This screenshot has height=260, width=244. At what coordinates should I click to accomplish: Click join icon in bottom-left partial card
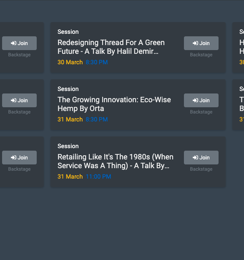14,157
